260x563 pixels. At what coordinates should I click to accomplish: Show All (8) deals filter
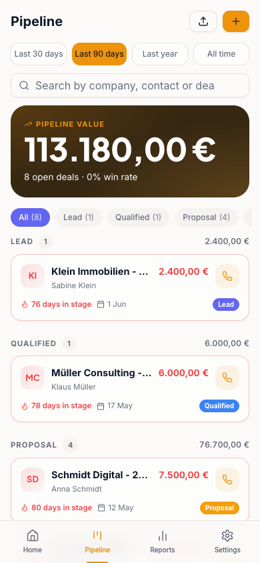[x=30, y=217]
